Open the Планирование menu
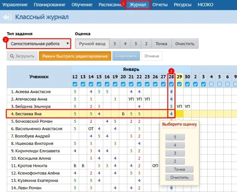The image size is (237, 192). click(x=49, y=5)
